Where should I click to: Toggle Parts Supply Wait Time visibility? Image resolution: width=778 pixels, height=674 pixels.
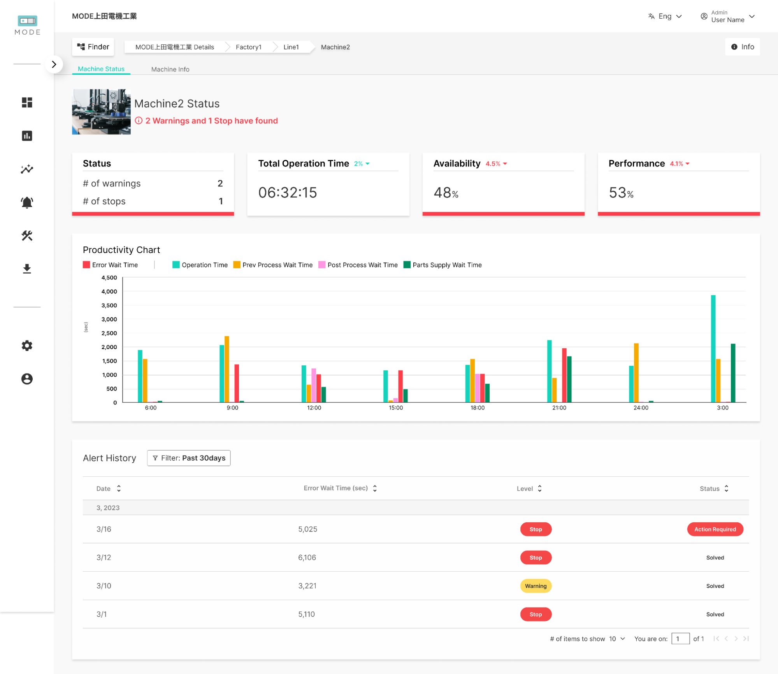click(443, 265)
